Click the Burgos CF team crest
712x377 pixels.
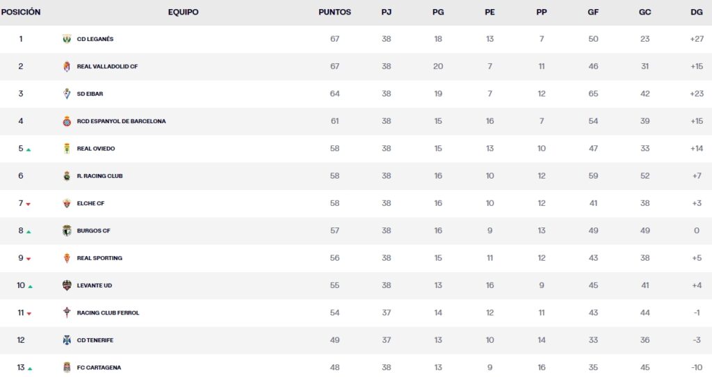[67, 230]
